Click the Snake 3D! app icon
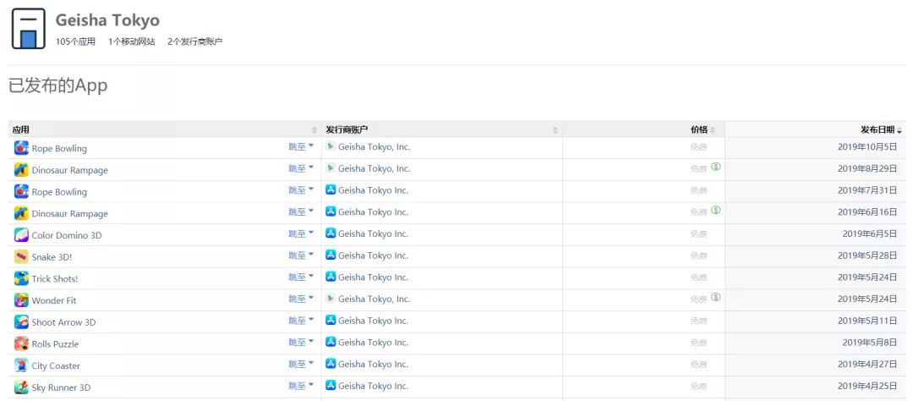This screenshot has height=401, width=913. click(x=21, y=256)
